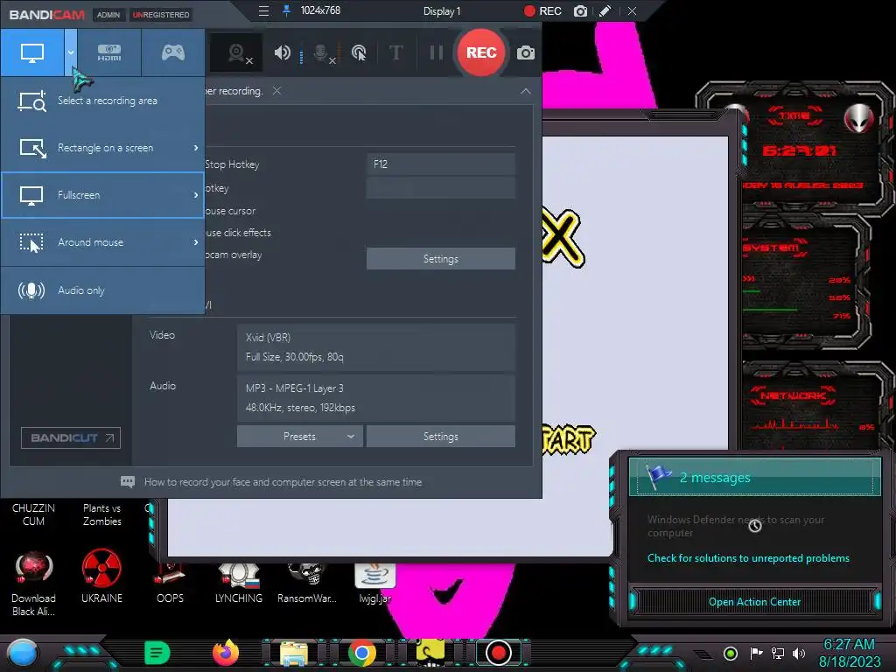This screenshot has width=896, height=672.
Task: Click the 1024x768 resolution label
Action: click(320, 10)
